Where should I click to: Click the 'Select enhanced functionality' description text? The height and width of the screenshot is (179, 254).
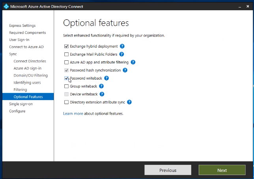(x=114, y=35)
